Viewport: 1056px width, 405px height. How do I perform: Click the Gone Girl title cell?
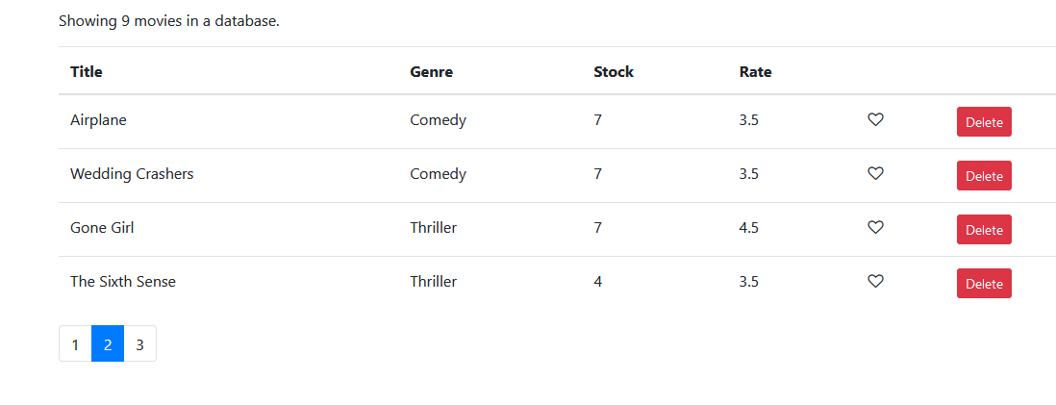[x=102, y=228]
